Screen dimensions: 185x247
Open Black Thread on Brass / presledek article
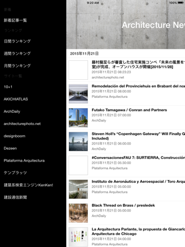point(126,213)
